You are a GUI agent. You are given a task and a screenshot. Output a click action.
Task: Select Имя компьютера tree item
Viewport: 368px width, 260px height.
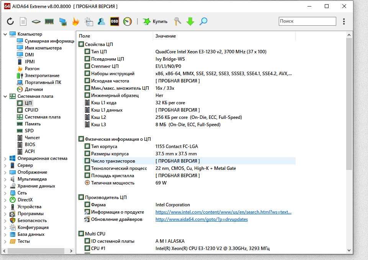pos(39,48)
